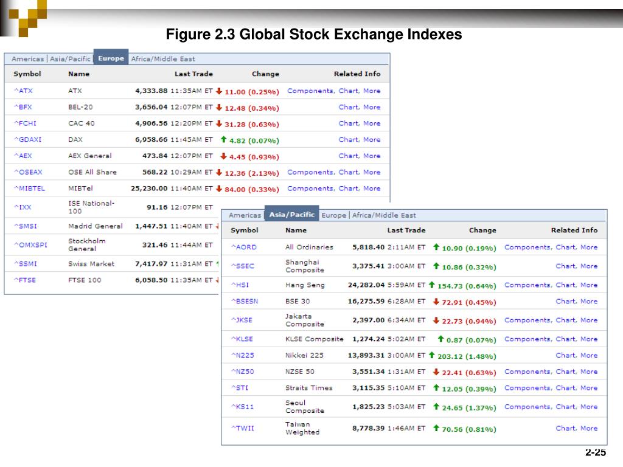
Task: Open the ^OSEAX symbol link
Action: coord(28,172)
